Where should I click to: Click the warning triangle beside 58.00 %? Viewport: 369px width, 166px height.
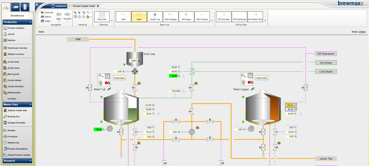coord(183,76)
